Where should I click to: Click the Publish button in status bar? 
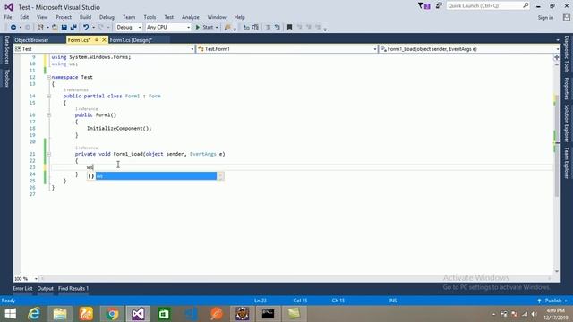point(552,301)
